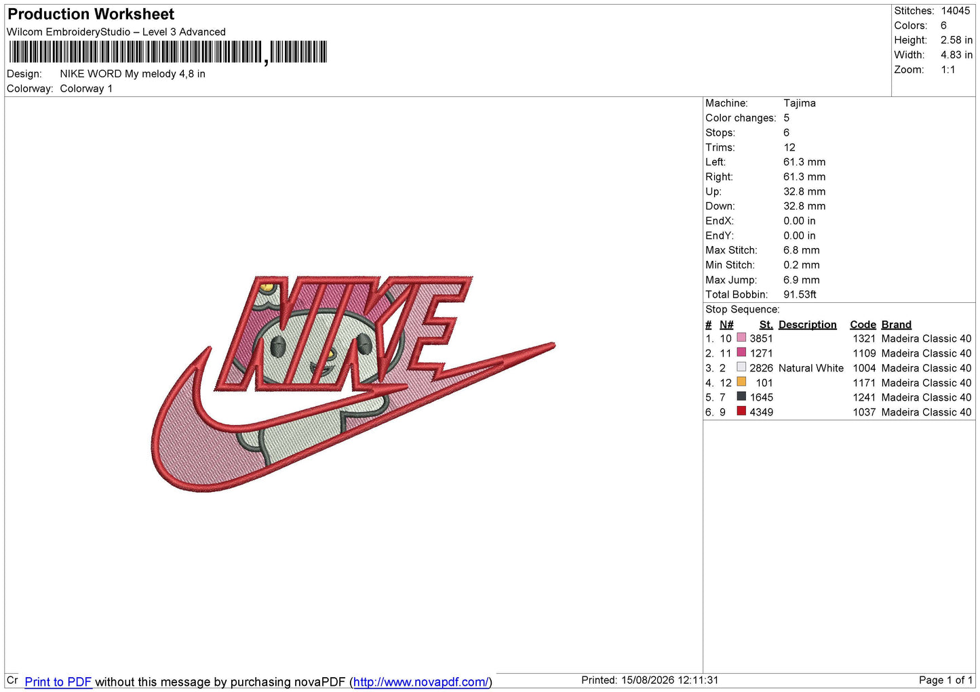Image resolution: width=980 pixels, height=692 pixels.
Task: Click the Description column header
Action: (808, 325)
